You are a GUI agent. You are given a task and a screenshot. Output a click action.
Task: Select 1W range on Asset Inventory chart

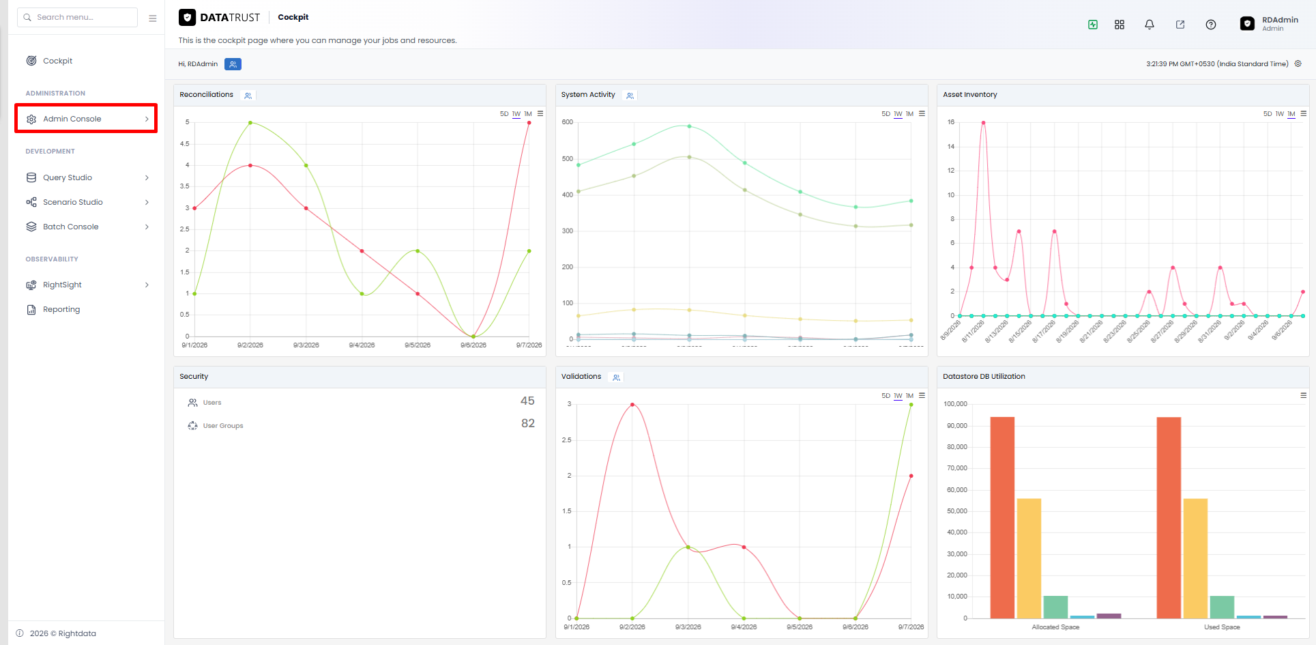(x=1280, y=114)
